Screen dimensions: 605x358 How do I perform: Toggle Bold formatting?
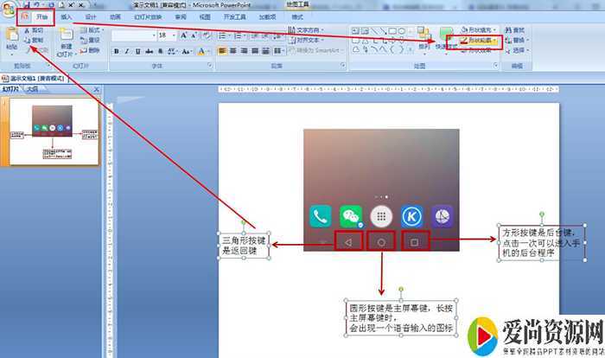pyautogui.click(x=116, y=51)
